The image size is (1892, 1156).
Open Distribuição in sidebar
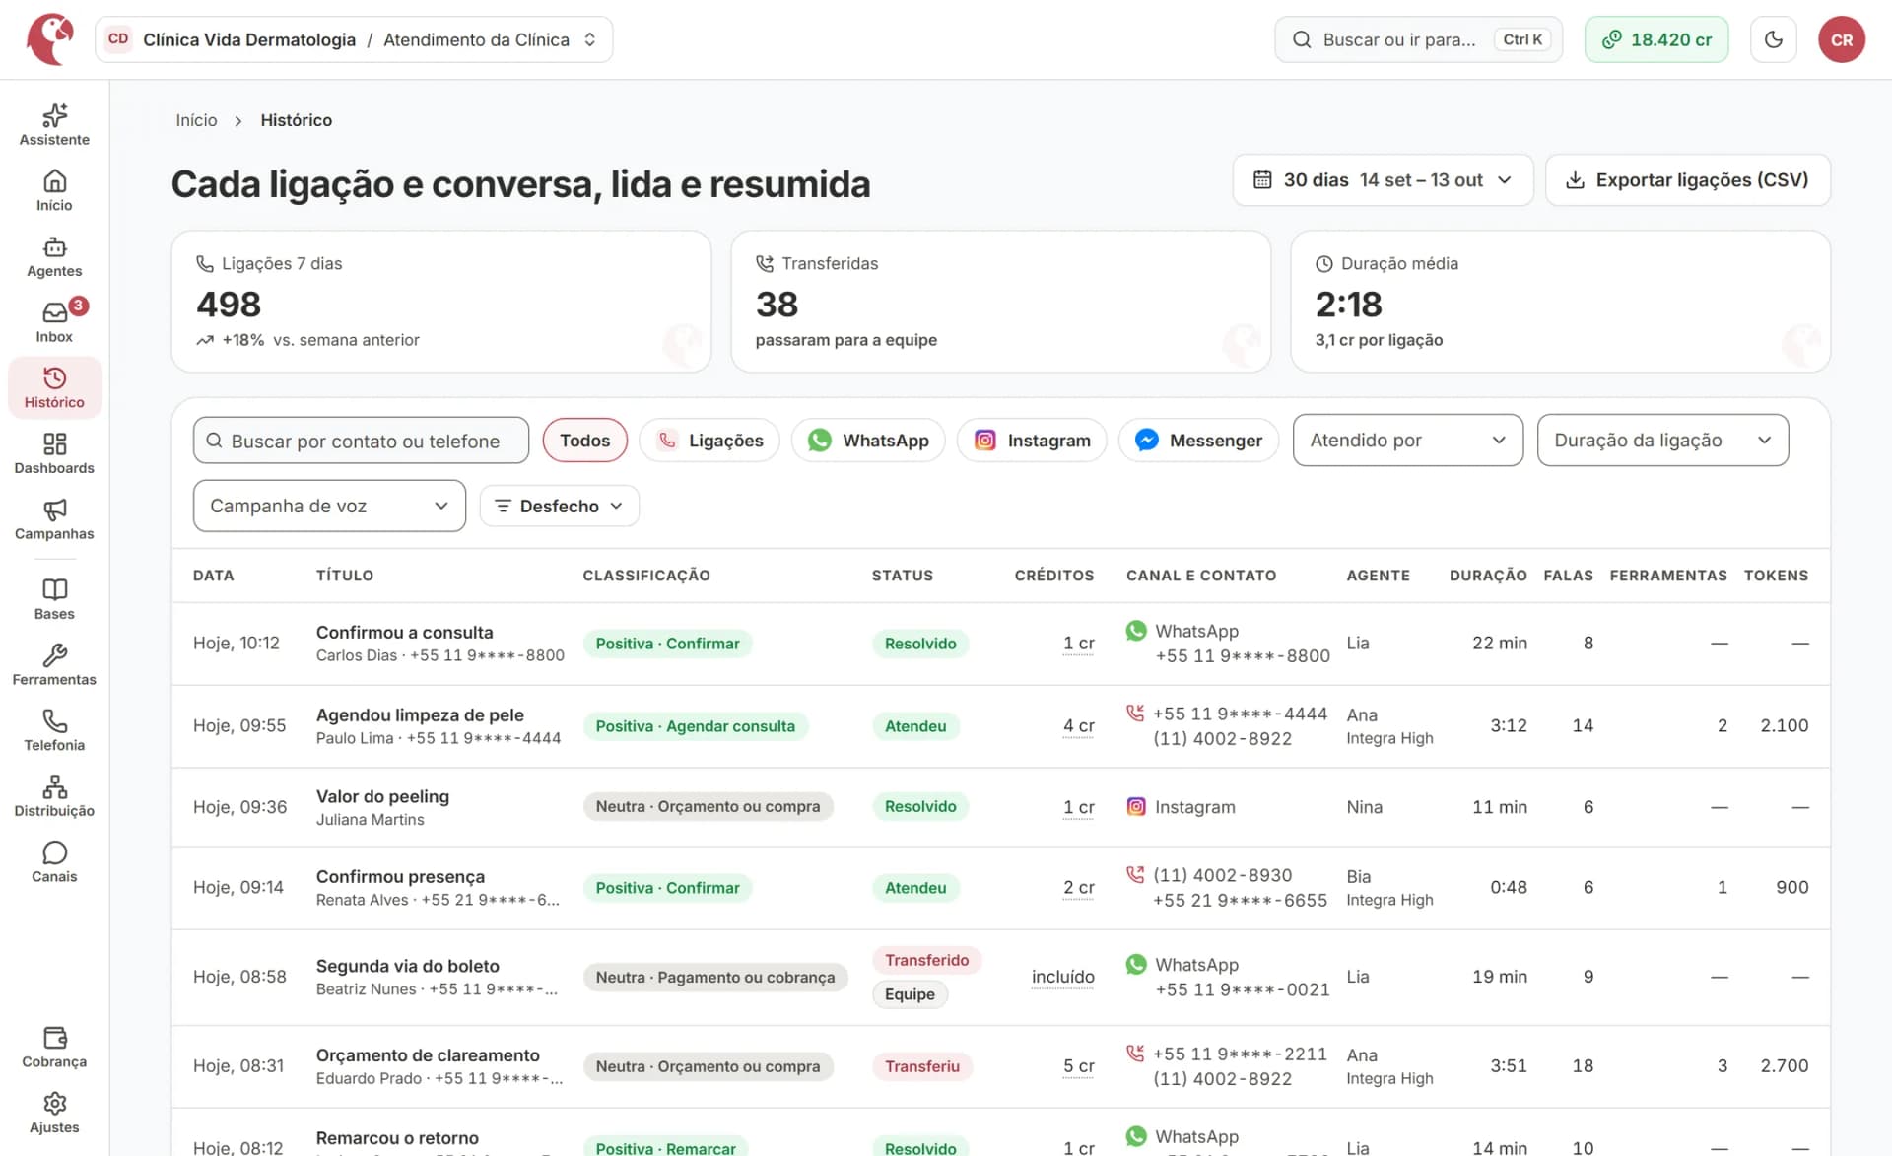[54, 796]
